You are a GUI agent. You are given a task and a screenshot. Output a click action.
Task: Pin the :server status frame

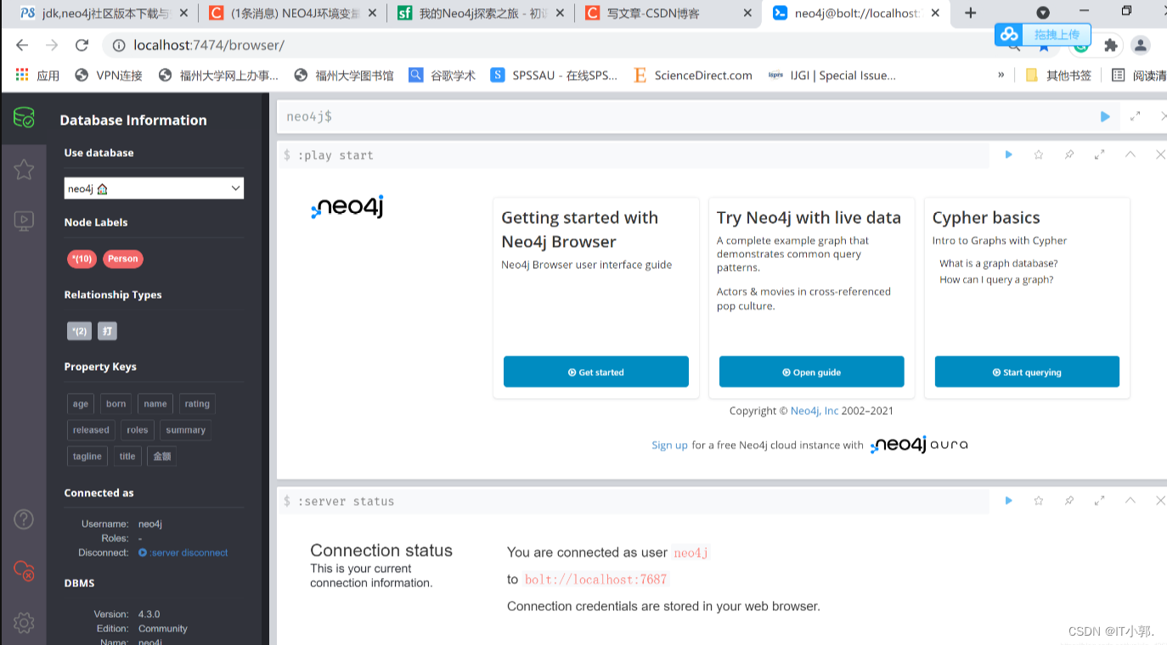pyautogui.click(x=1069, y=501)
